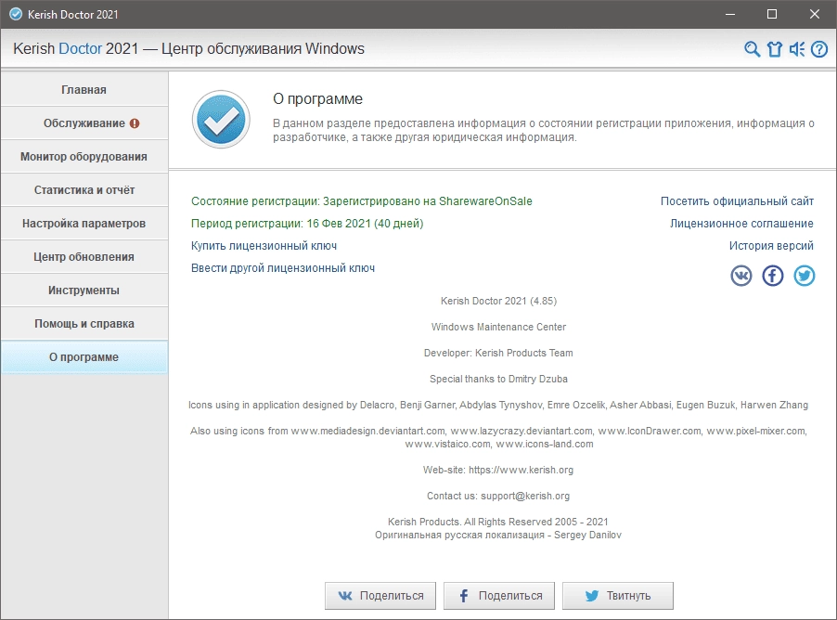Image resolution: width=837 pixels, height=620 pixels.
Task: Open Статистика и отчёт section
Action: click(84, 190)
